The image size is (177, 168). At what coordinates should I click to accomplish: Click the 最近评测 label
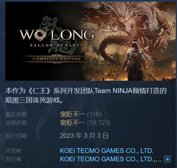pyautogui.click(x=17, y=114)
